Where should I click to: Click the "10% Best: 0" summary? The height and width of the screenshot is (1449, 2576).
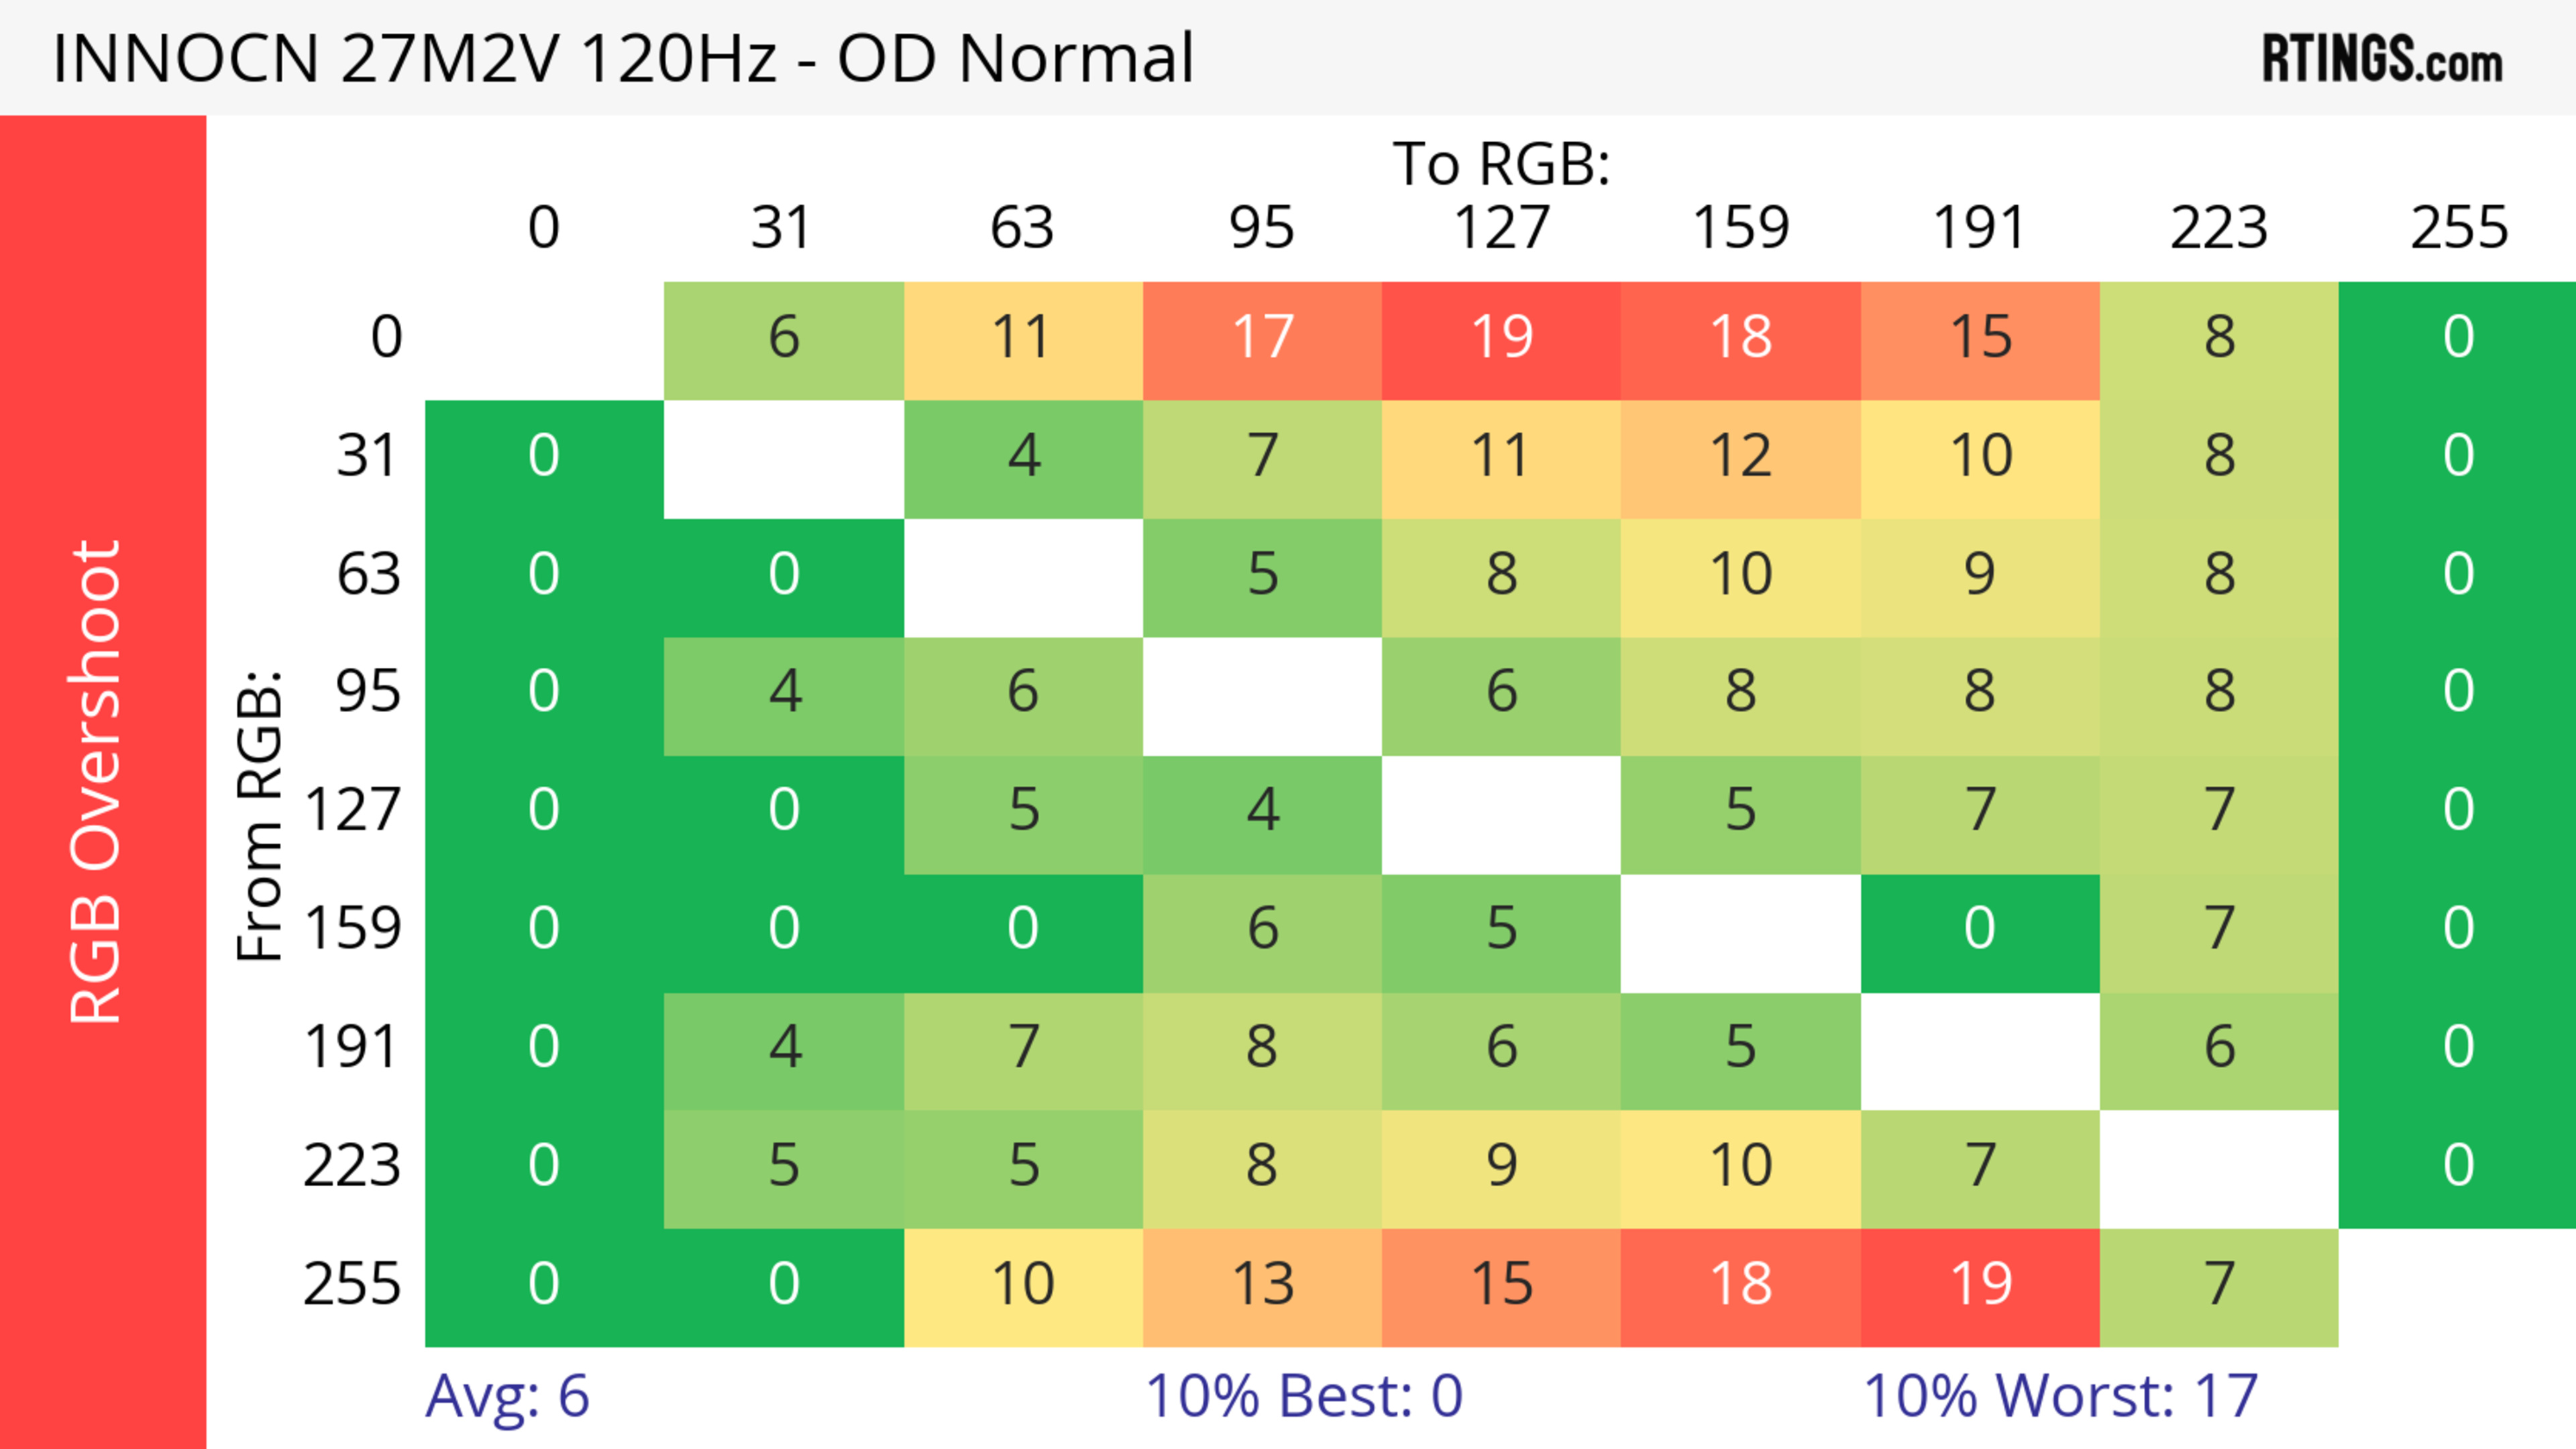tap(1303, 1396)
